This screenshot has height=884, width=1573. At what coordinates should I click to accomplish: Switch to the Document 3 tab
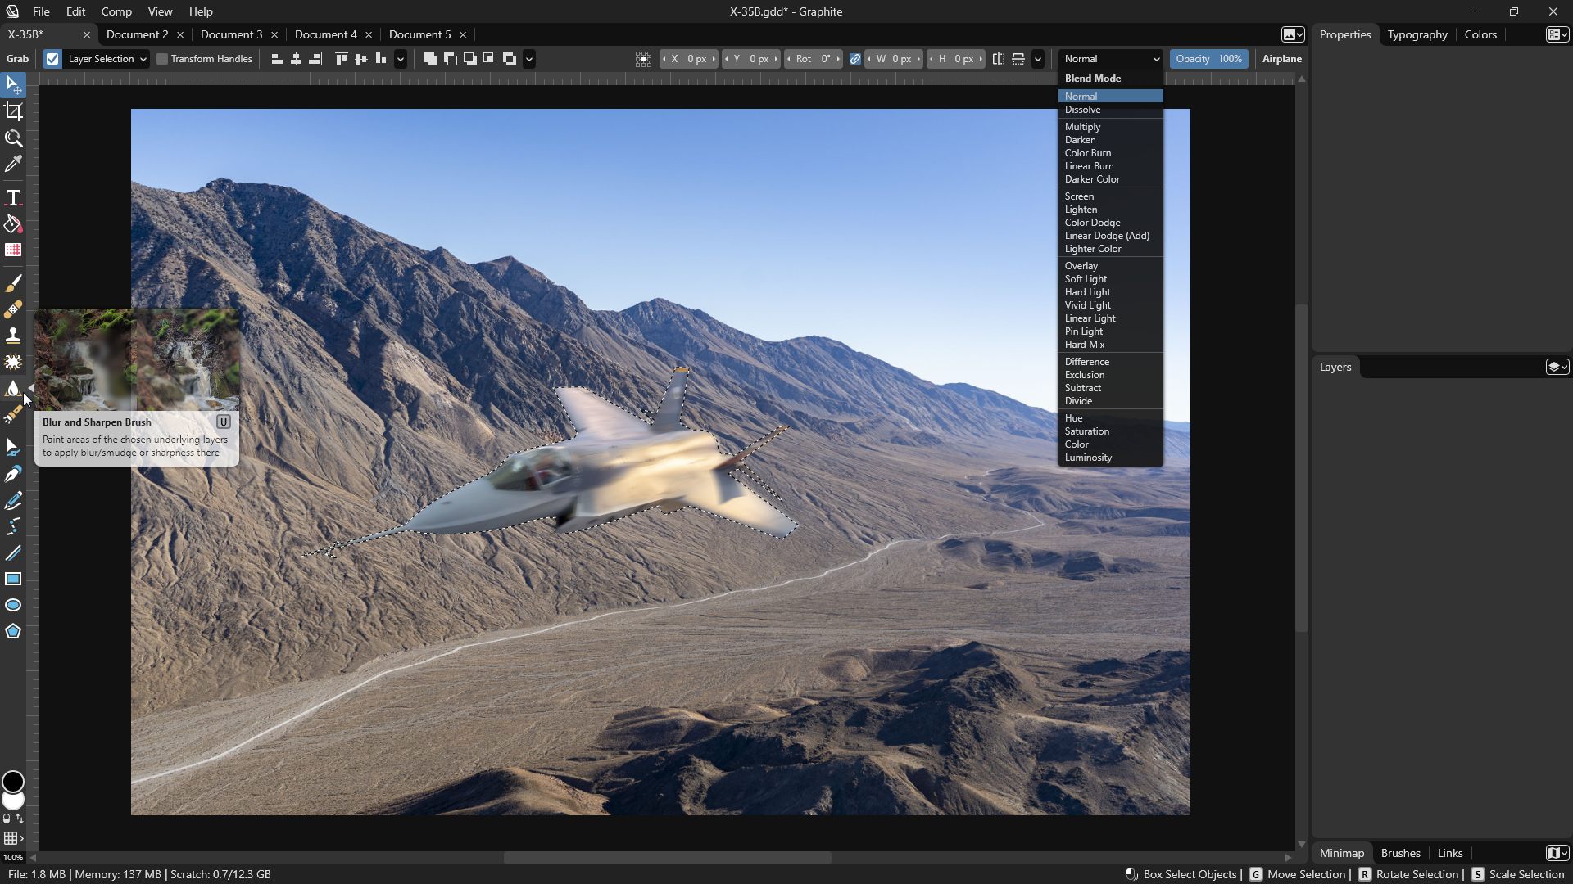[231, 34]
